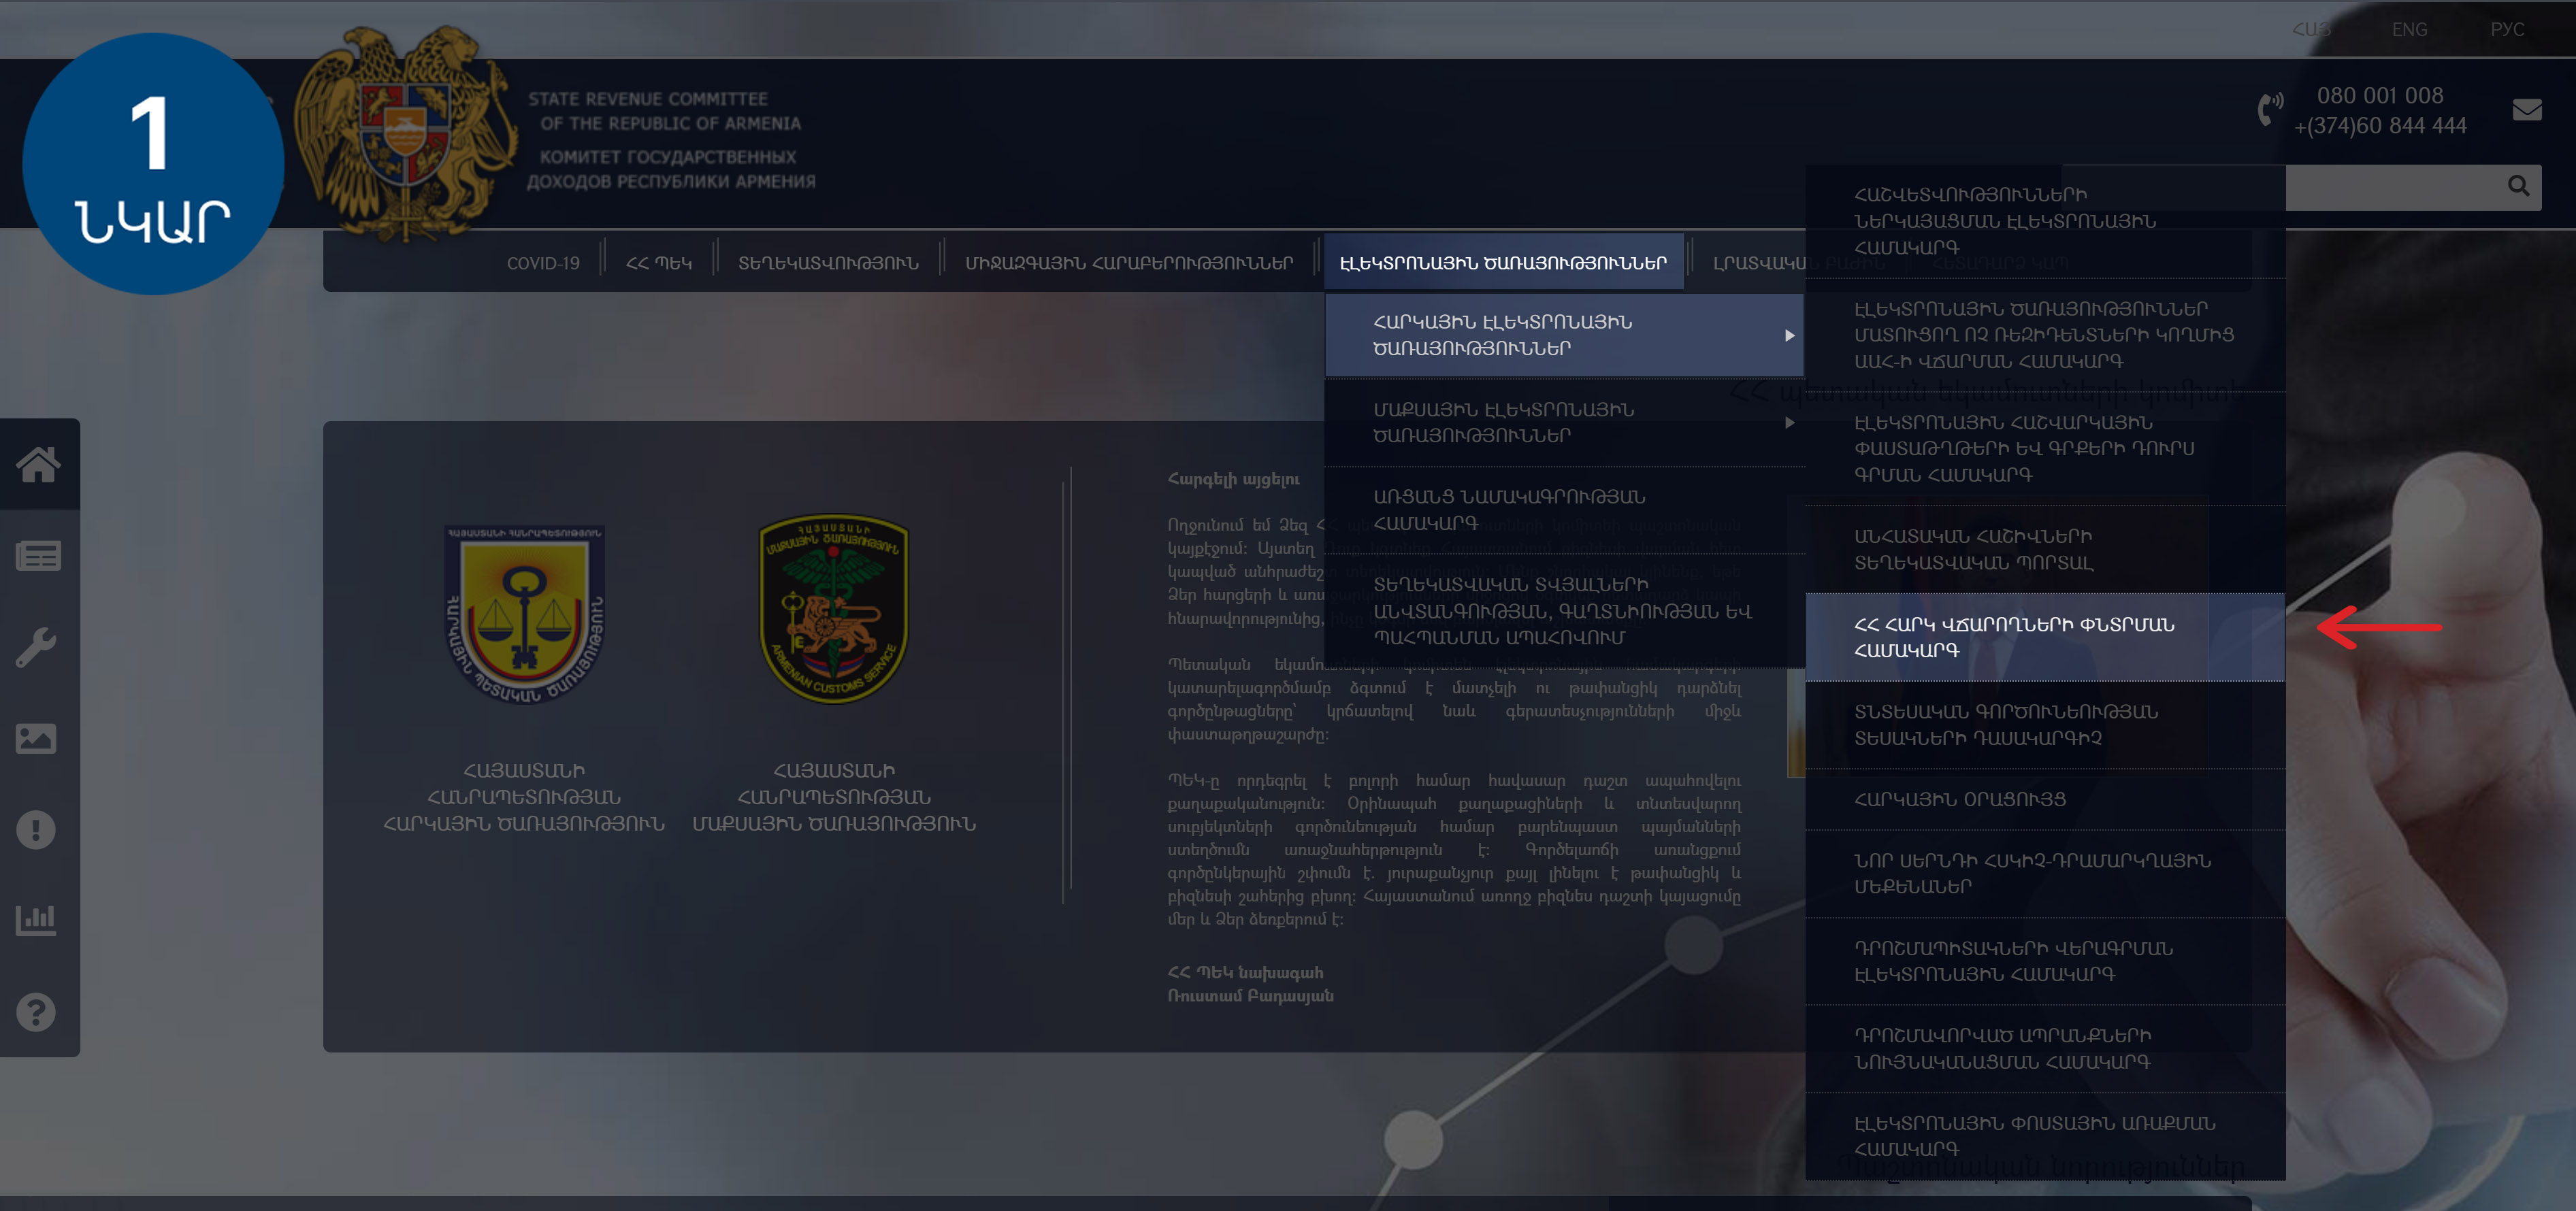
Task: Open the exclamation alert sidebar icon
Action: pos(36,829)
